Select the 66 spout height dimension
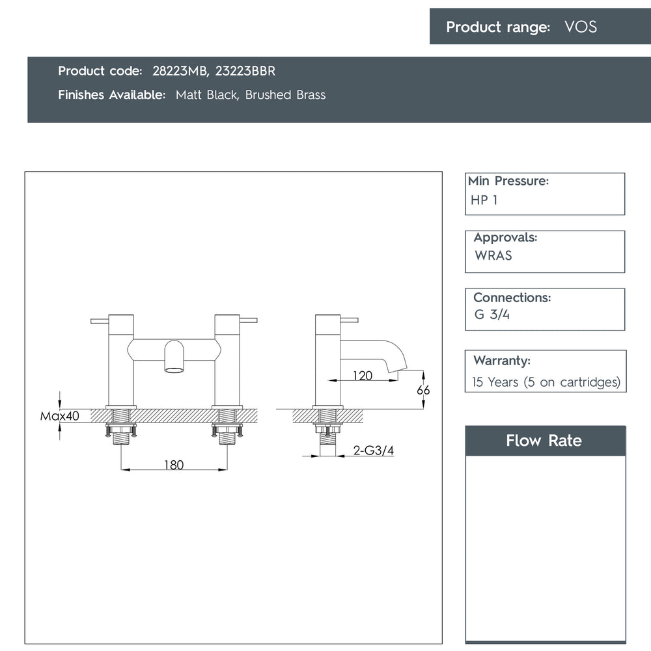Viewport: 651px width, 651px height. click(x=423, y=390)
